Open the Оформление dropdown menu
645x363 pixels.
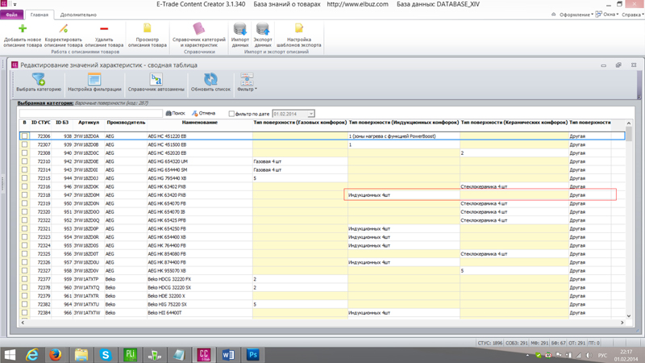coord(575,15)
